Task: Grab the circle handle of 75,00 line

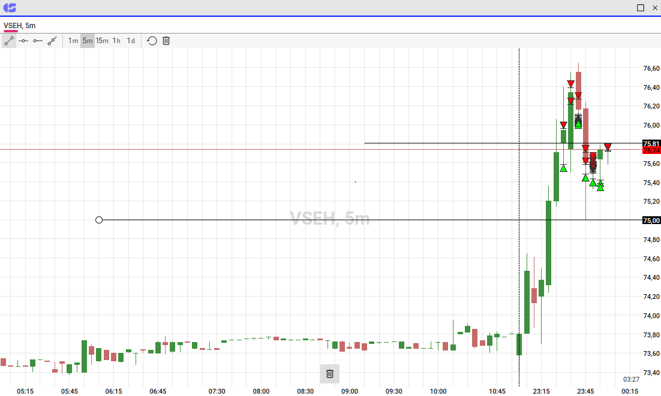Action: [x=99, y=220]
